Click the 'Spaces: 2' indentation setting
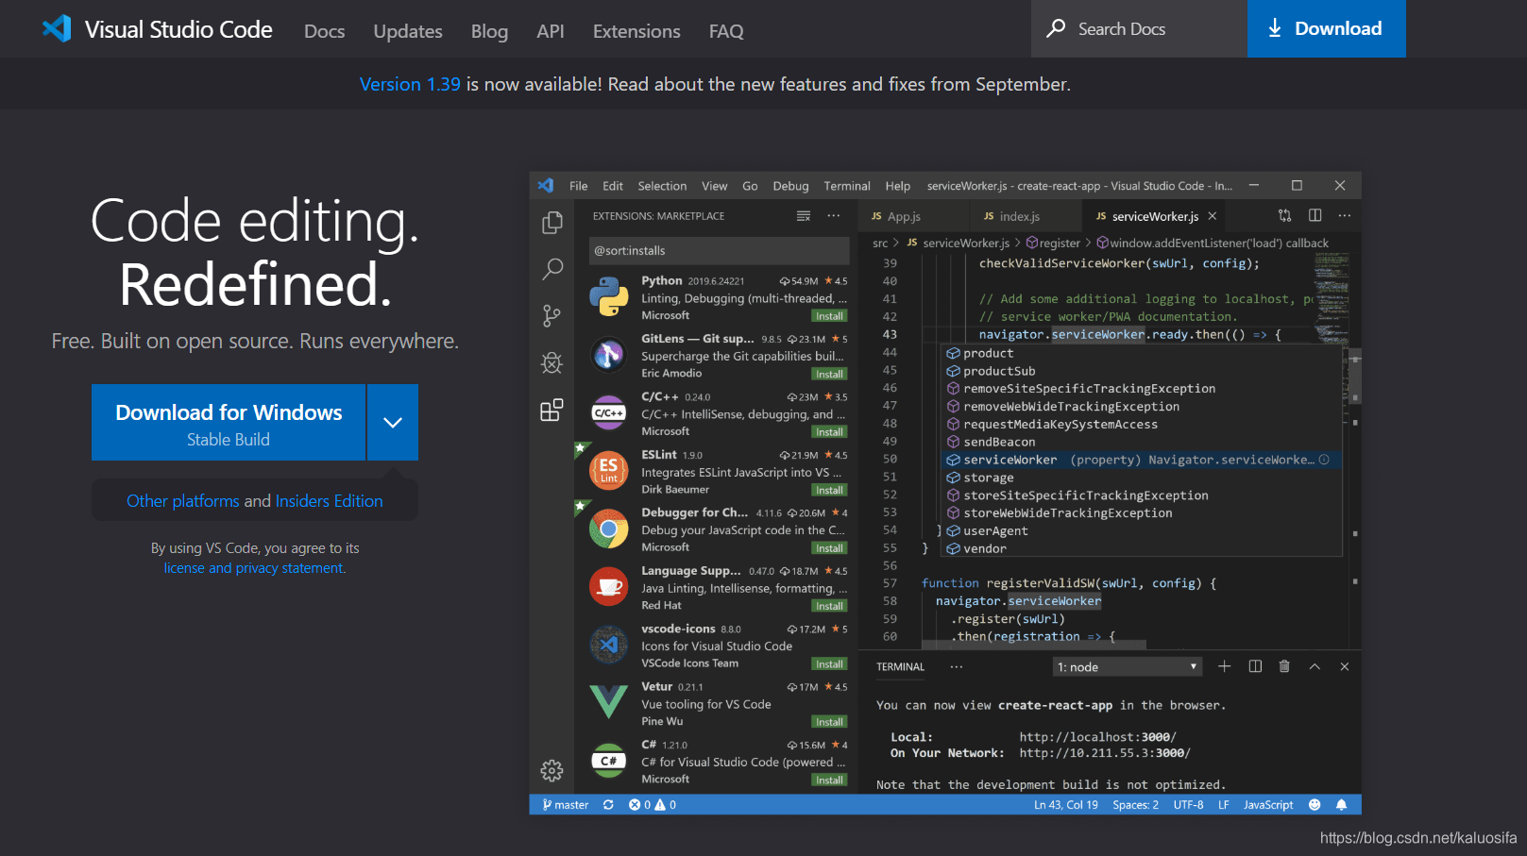The height and width of the screenshot is (856, 1527). tap(1135, 805)
